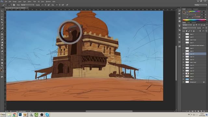Screen dimensions: 208x117
Task: Open the Window menu
Action: click(x=48, y=2)
